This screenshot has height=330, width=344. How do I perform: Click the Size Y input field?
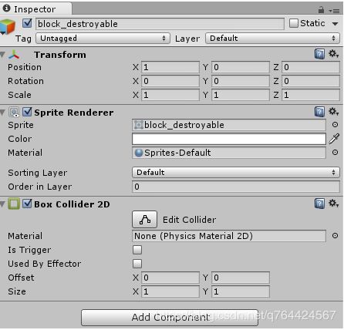(241, 291)
